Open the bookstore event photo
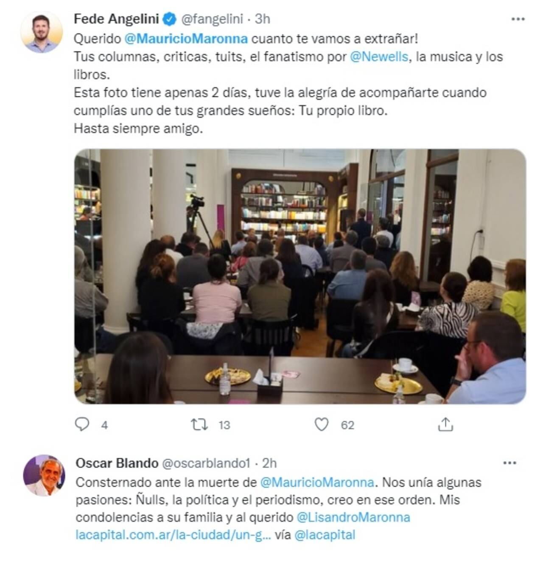The image size is (543, 561). (x=300, y=276)
